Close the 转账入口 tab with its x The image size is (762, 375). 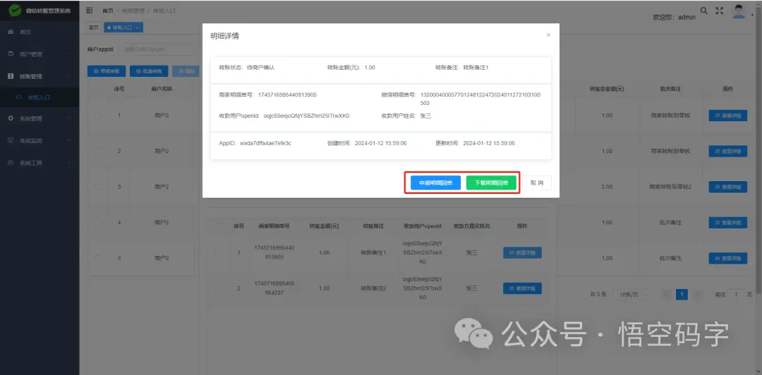tap(137, 27)
